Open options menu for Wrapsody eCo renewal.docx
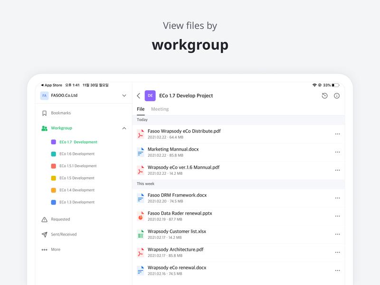The width and height of the screenshot is (380, 285). click(x=337, y=270)
